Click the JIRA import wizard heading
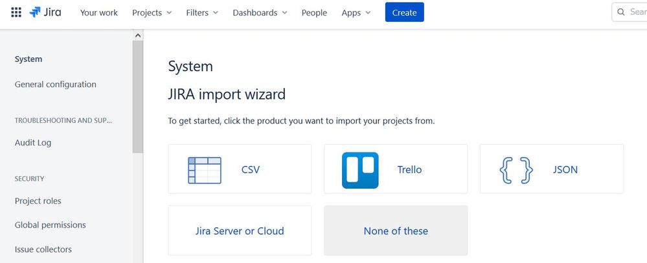Image resolution: width=647 pixels, height=263 pixels. click(x=227, y=94)
